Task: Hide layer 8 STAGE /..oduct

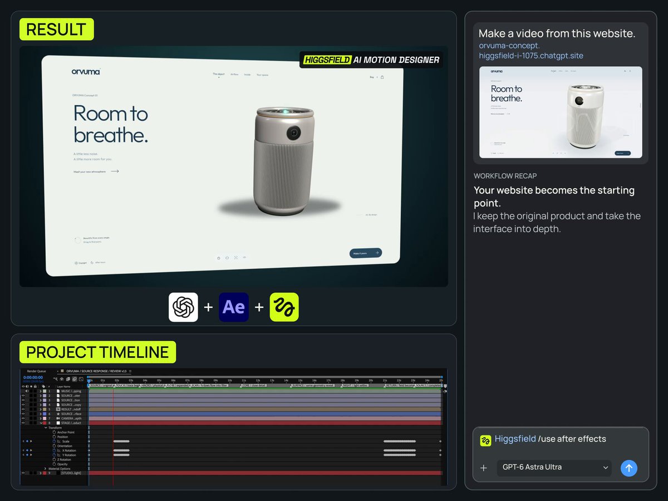Action: [23, 423]
